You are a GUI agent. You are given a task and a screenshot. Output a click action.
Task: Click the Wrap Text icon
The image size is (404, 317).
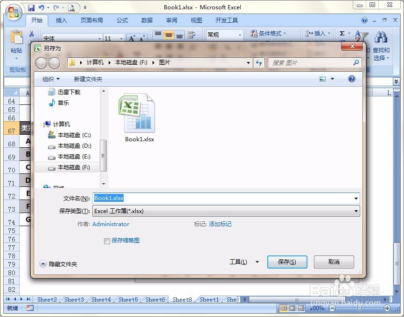point(191,34)
